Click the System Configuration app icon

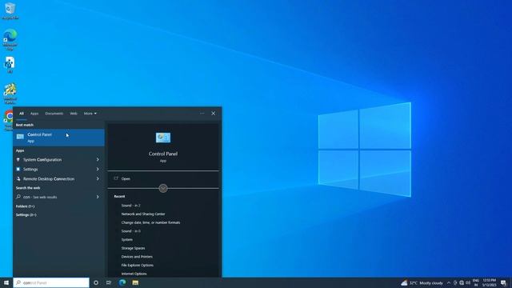point(18,160)
